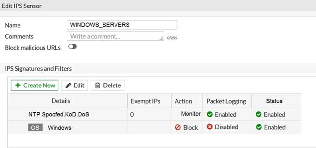The height and width of the screenshot is (148, 316).
Task: Click the Exempt IPs value 0
Action: click(x=132, y=115)
